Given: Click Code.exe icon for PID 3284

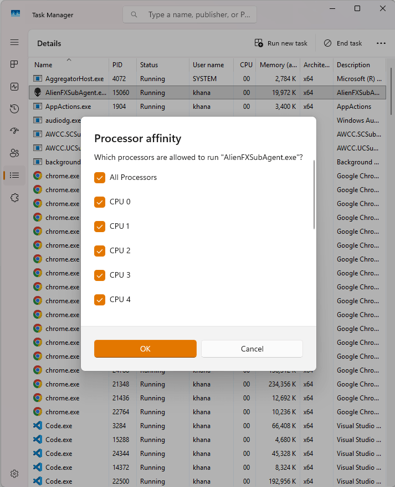Looking at the screenshot, I should [x=38, y=425].
